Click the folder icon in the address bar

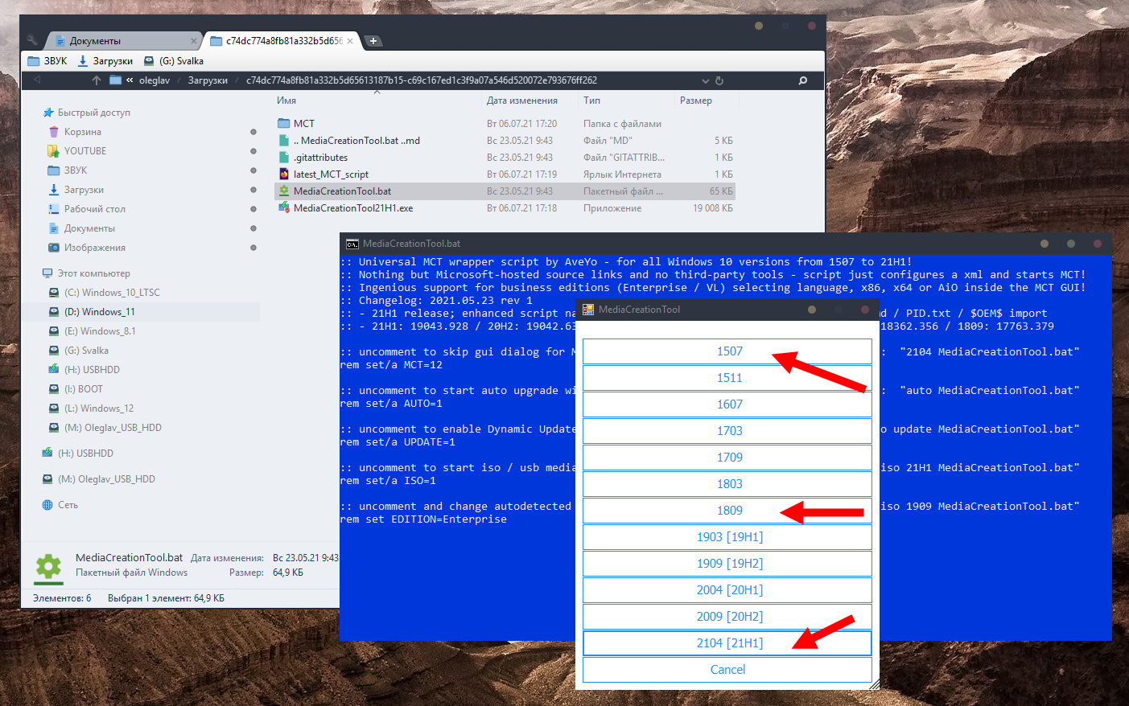coord(115,80)
